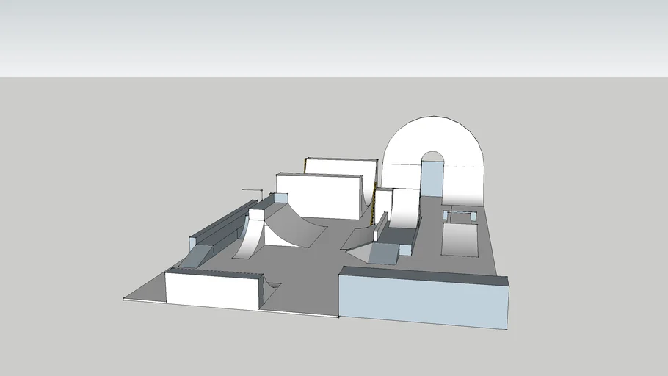Select the yellow-black striped pole near center
The height and width of the screenshot is (376, 668).
click(x=374, y=204)
